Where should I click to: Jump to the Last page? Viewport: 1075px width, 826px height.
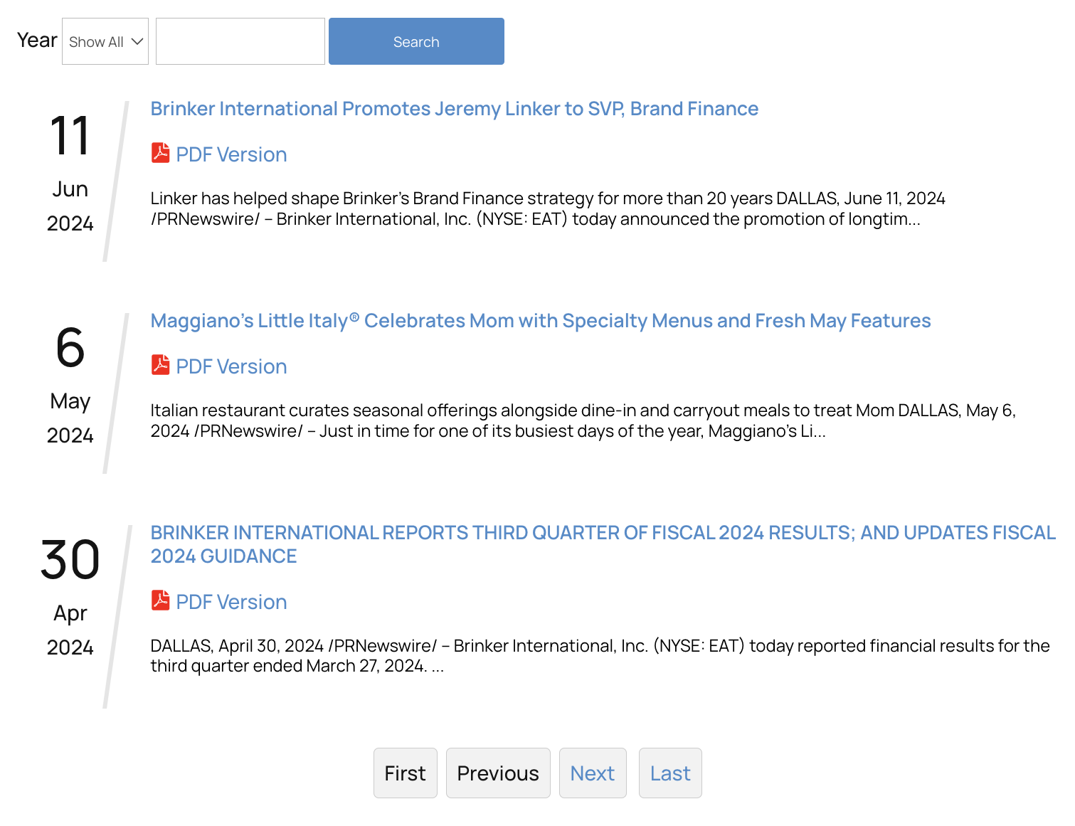click(669, 773)
